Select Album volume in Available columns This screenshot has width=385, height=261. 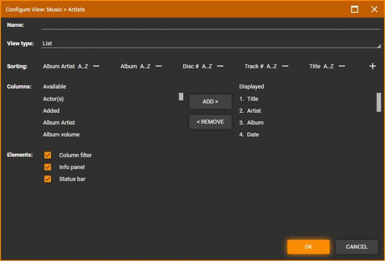[61, 134]
